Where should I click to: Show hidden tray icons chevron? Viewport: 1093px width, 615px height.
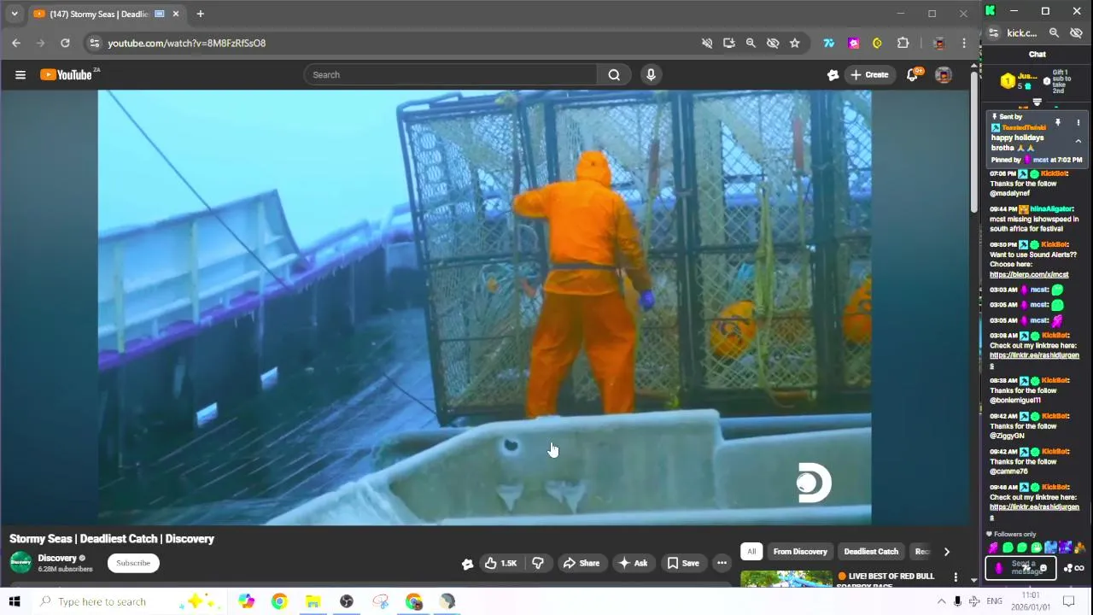coord(941,601)
